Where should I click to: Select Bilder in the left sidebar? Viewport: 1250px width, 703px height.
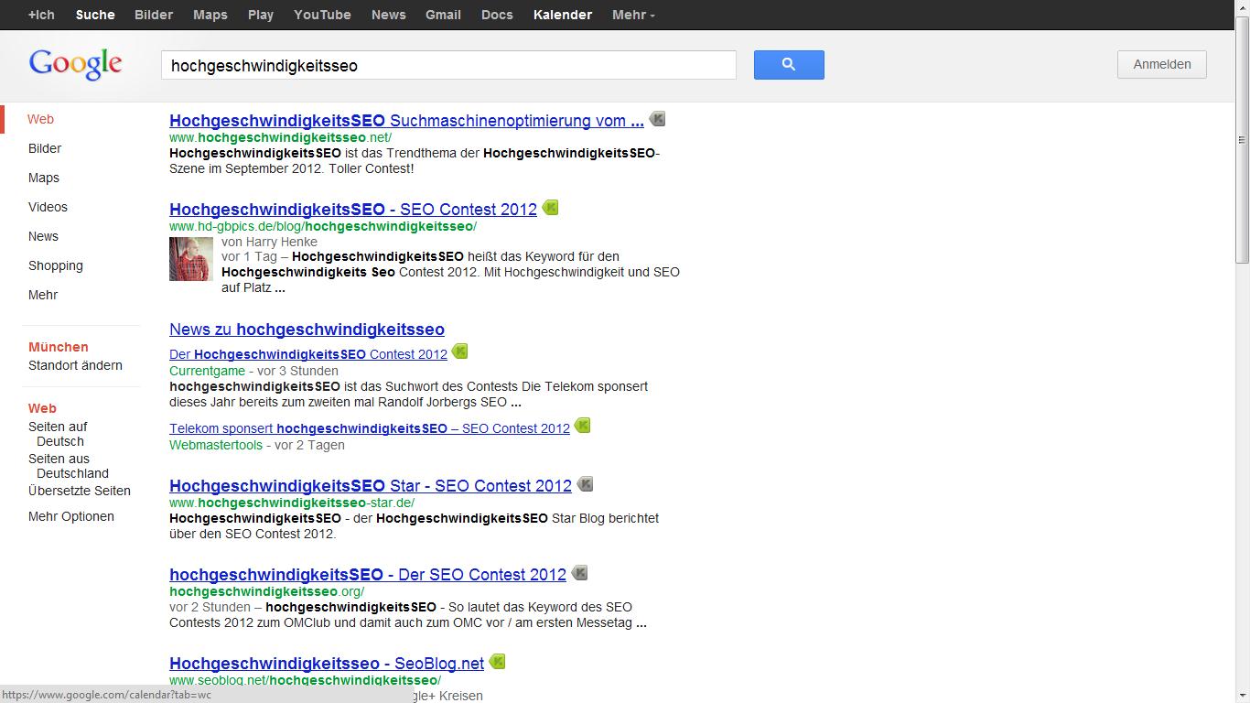click(45, 148)
